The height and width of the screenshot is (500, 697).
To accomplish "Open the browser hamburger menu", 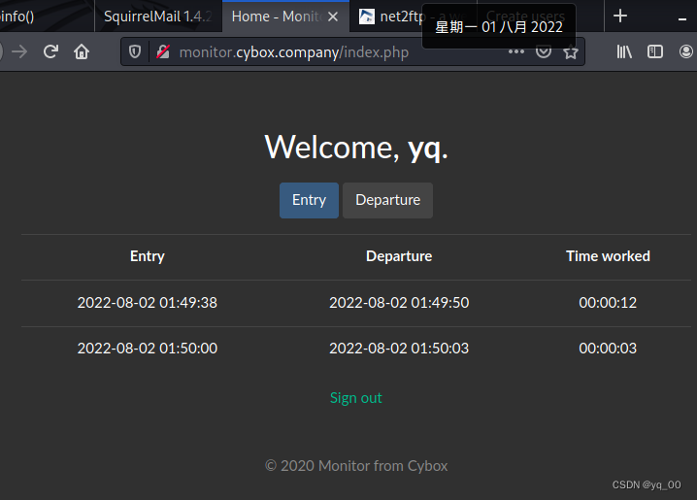I will [x=686, y=51].
